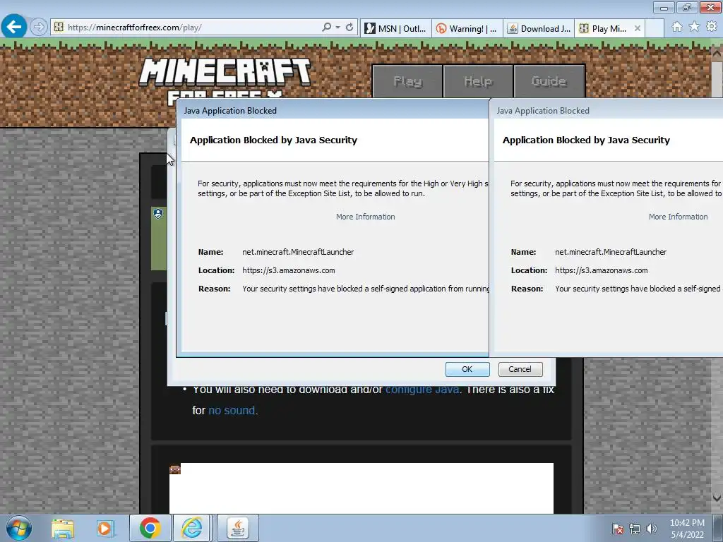Open Google Chrome from the taskbar
Viewport: 723px width, 542px height.
(x=150, y=528)
